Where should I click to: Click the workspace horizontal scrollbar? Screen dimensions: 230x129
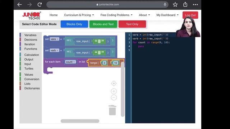[80, 121]
